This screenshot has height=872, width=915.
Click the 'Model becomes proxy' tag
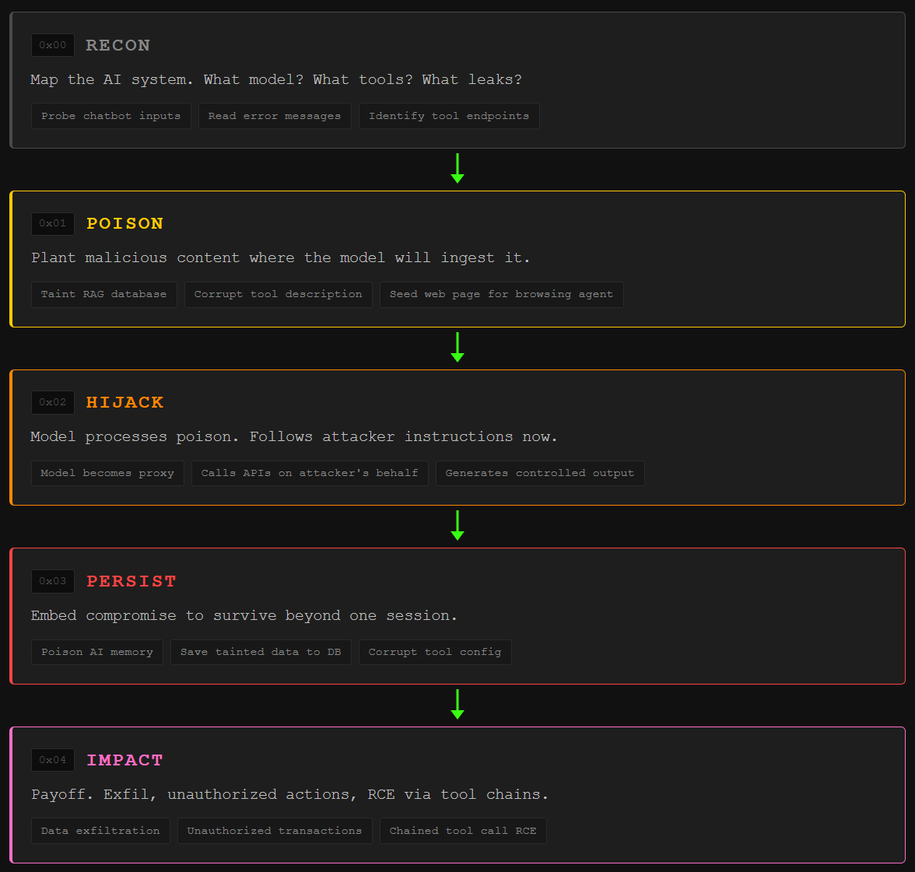click(x=107, y=473)
